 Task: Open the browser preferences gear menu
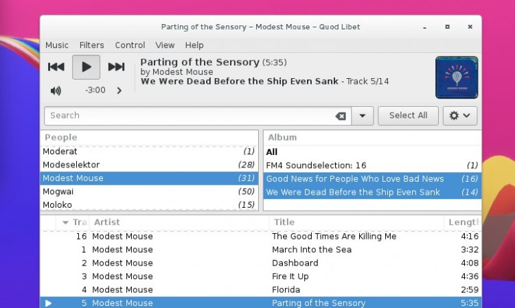[x=460, y=116]
